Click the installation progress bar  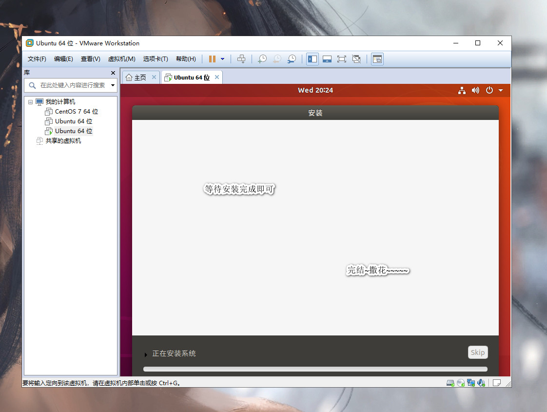tap(315, 369)
